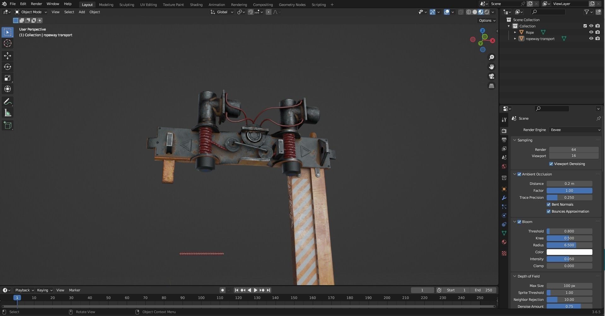Switch to the Modeling workspace tab
This screenshot has width=605, height=316.
pos(106,5)
